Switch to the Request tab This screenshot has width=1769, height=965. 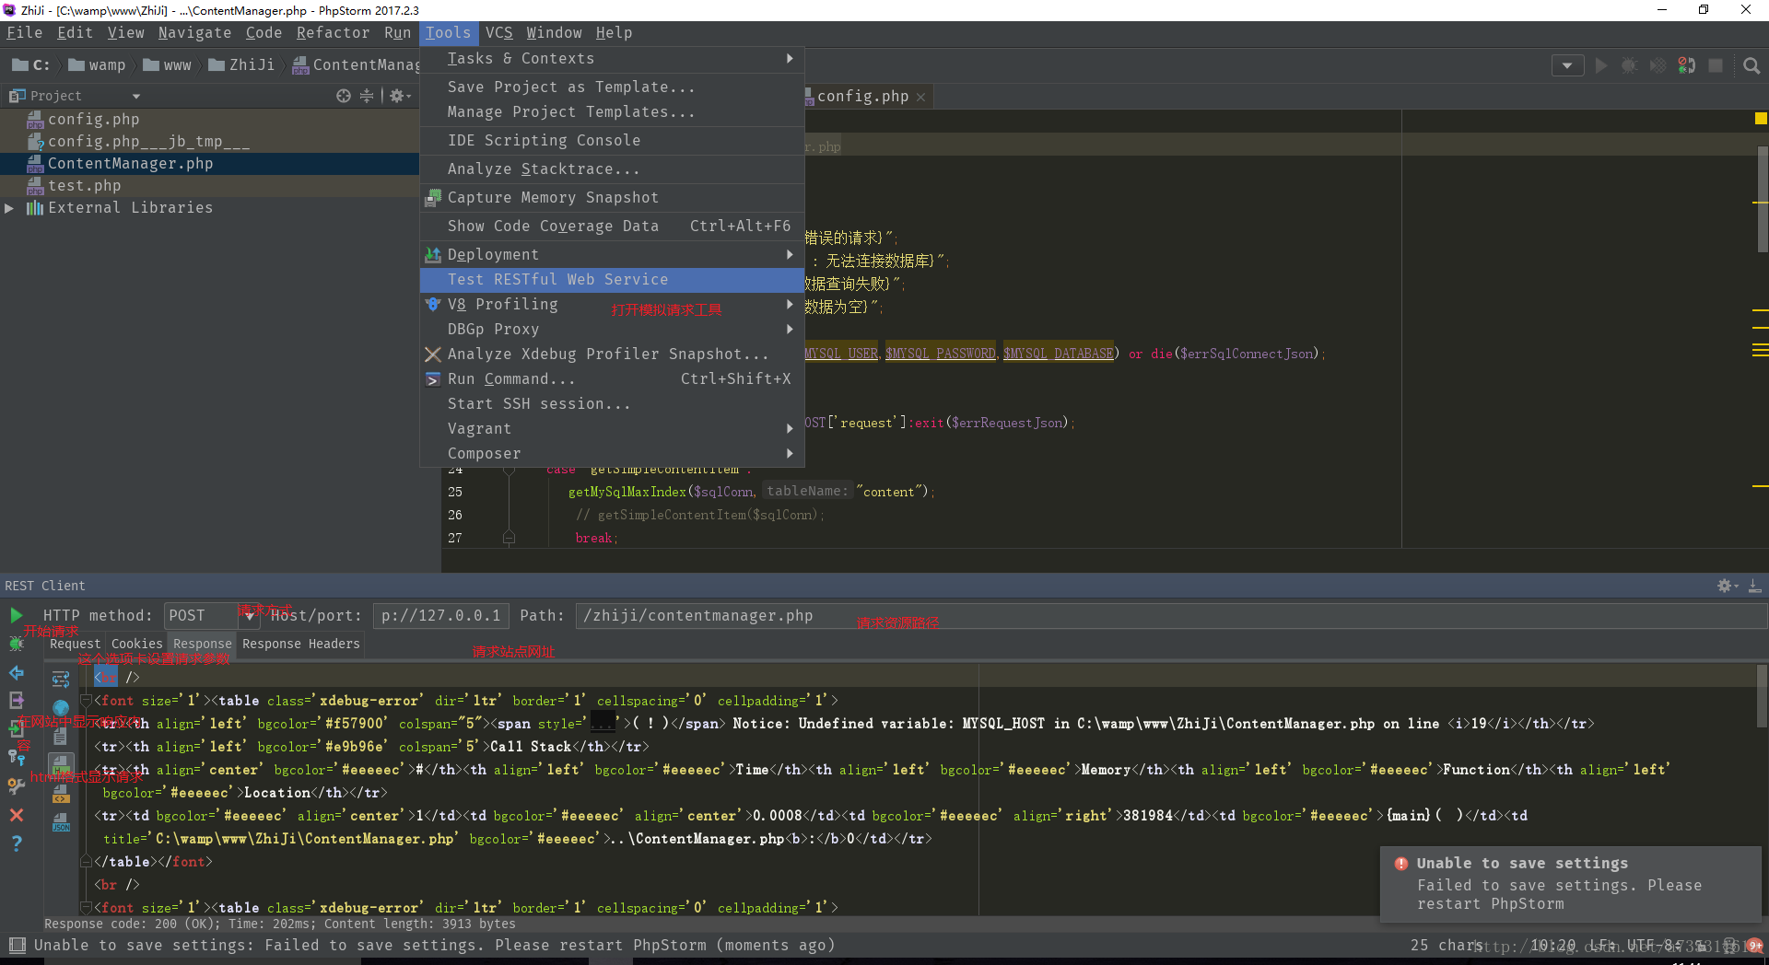coord(75,645)
